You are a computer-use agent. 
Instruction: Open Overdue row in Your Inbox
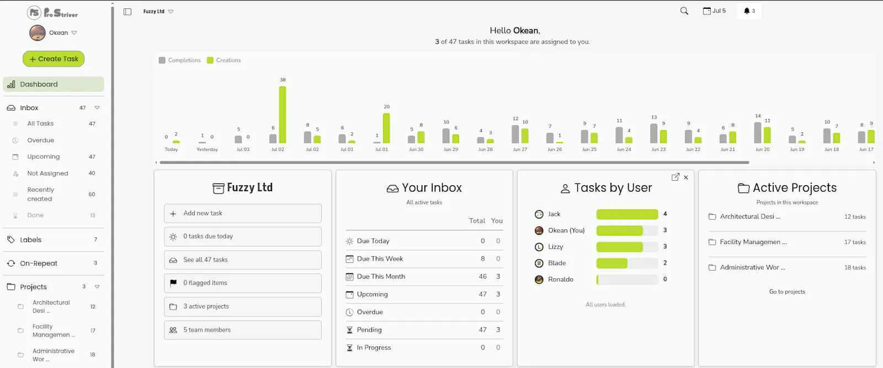pos(424,312)
